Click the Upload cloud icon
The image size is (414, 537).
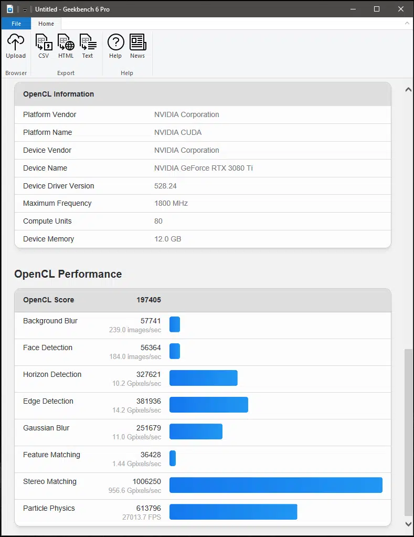[15, 42]
